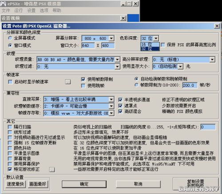
Task: Check 保持 PSX 的屏幕高宽比例 option
Action: (x=163, y=45)
